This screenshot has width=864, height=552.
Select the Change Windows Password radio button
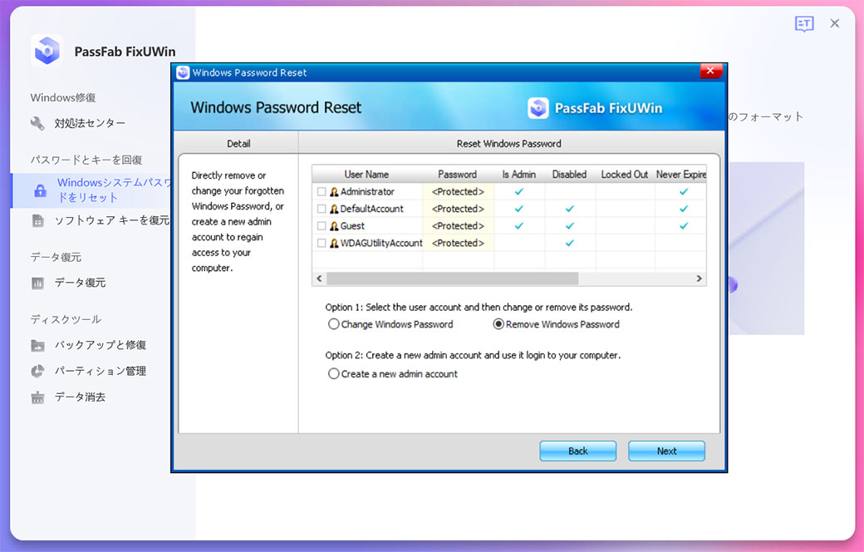(x=334, y=324)
